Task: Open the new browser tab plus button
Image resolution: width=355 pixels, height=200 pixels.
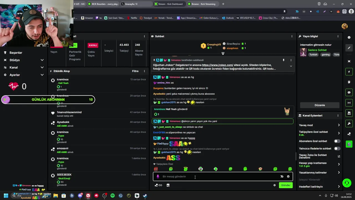Action: coord(223,4)
